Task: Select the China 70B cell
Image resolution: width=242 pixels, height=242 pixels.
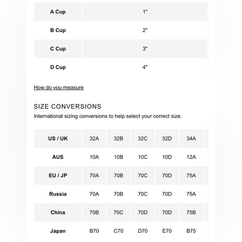Action: point(94,212)
